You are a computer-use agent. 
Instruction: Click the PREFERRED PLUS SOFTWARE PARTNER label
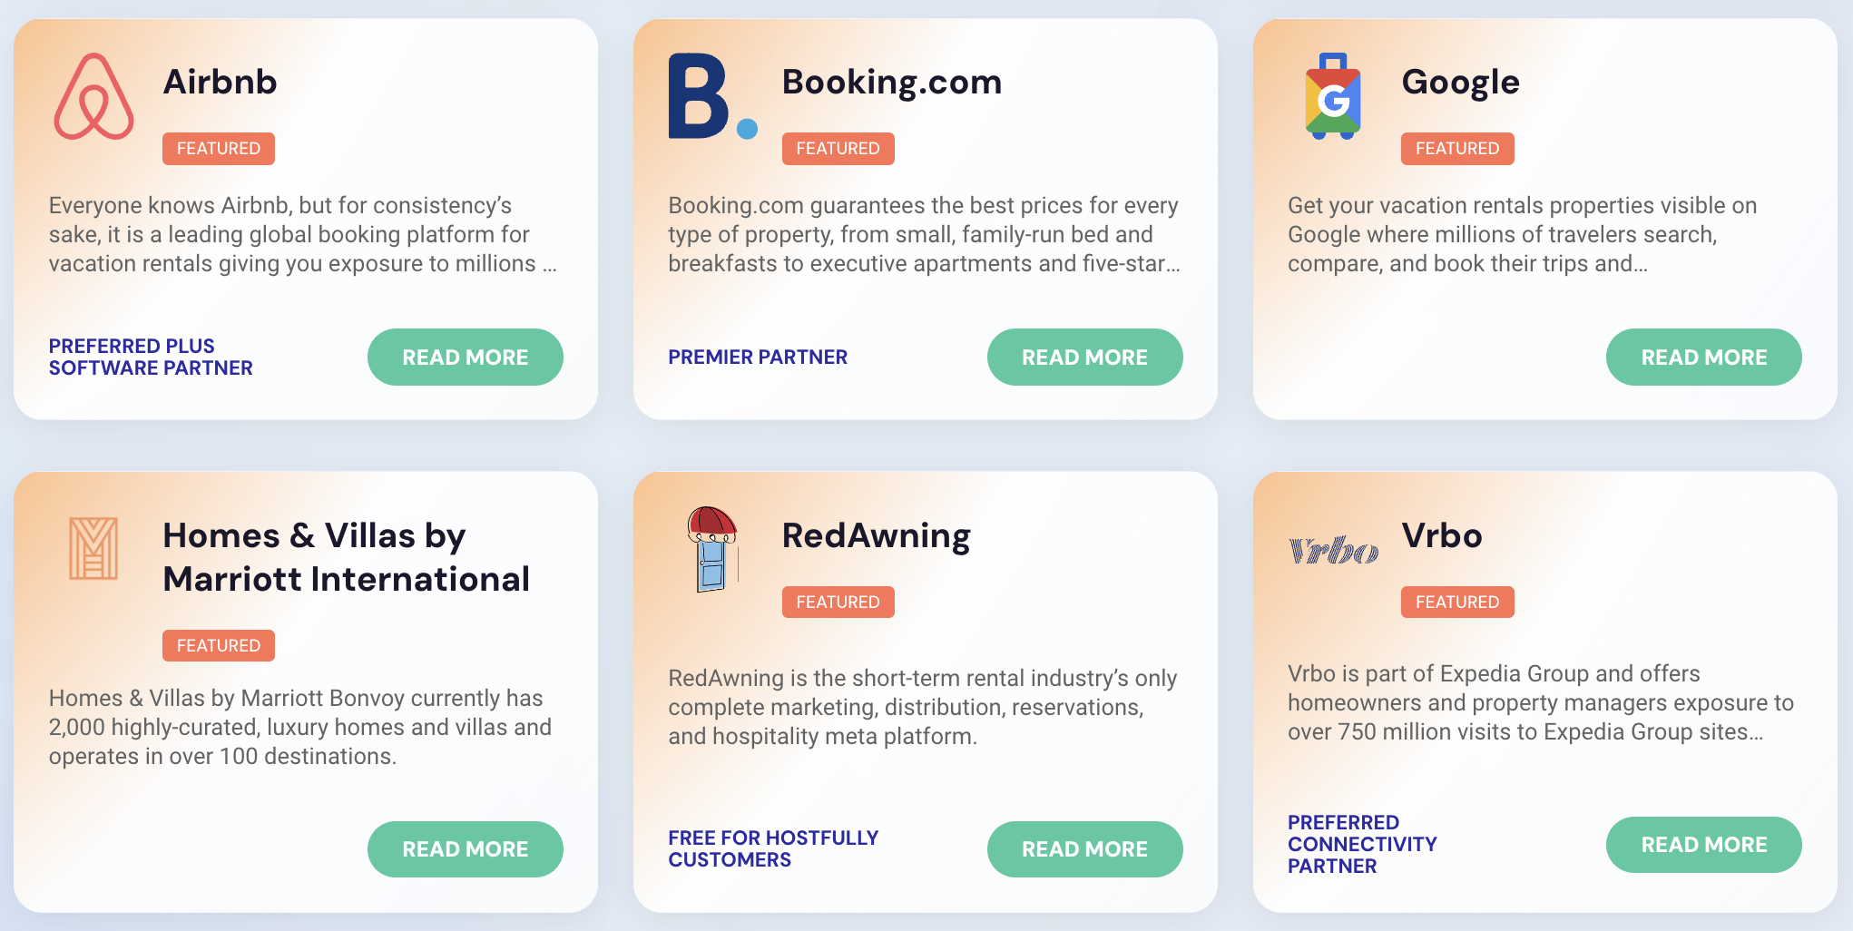151,357
